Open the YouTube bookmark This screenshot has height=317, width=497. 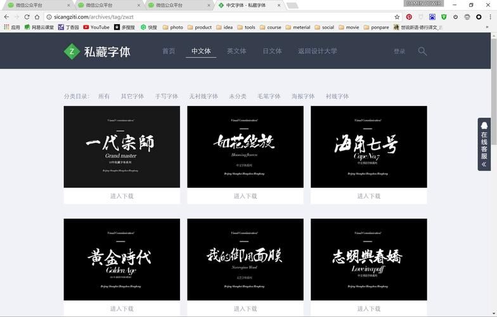(96, 27)
